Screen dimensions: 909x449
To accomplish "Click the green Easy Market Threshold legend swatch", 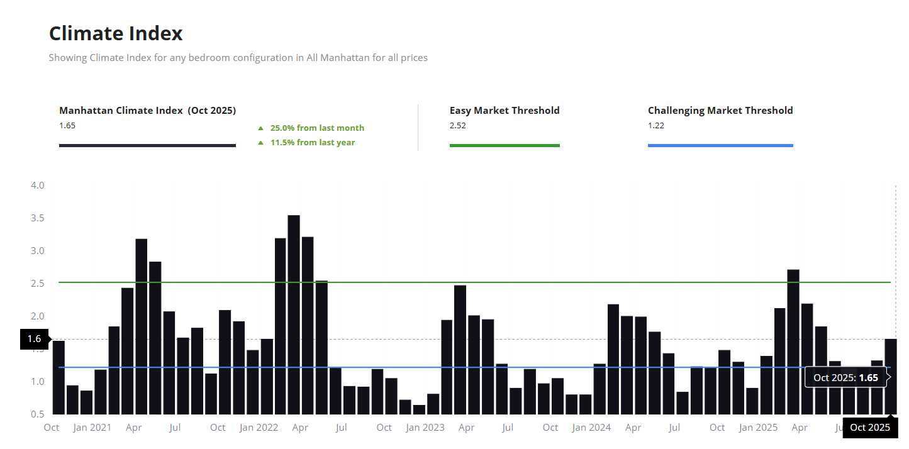I will (504, 145).
